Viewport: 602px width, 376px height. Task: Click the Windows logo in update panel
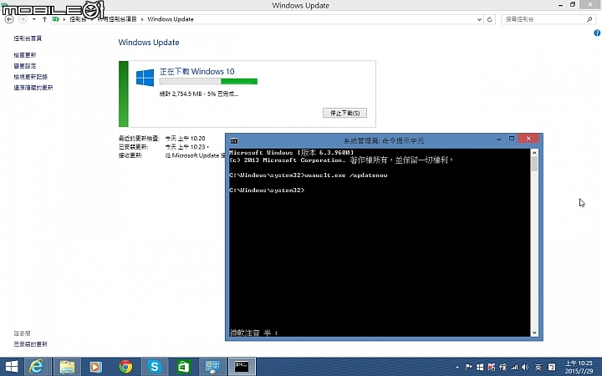click(x=145, y=78)
